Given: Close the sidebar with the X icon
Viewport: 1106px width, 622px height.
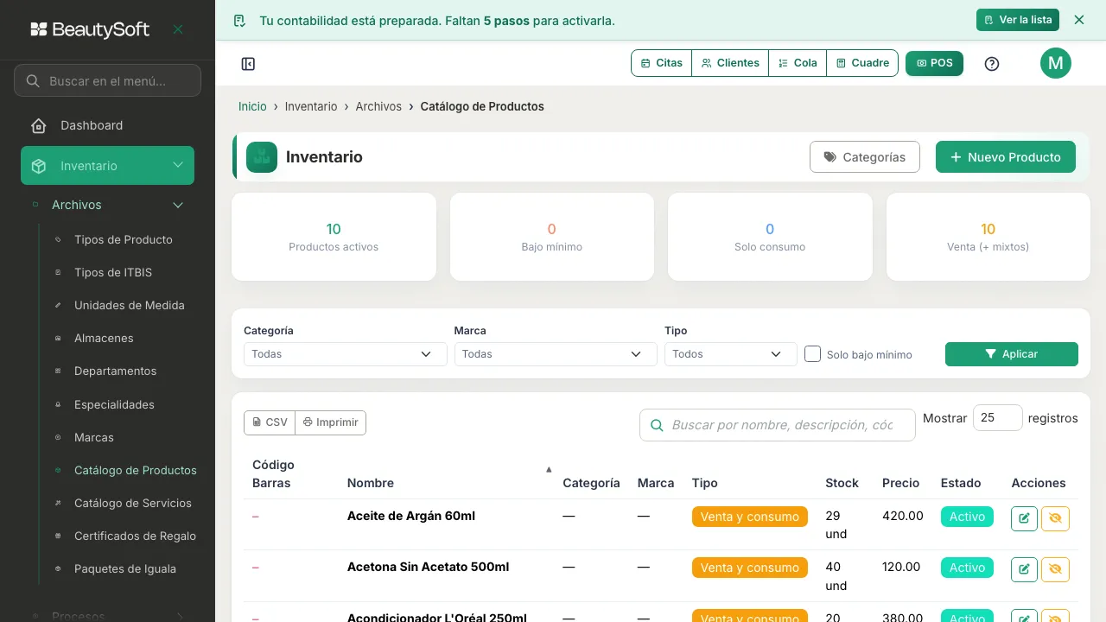Looking at the screenshot, I should coord(178,29).
